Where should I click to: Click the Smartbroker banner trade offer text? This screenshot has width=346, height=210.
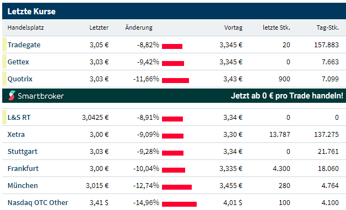click(287, 96)
